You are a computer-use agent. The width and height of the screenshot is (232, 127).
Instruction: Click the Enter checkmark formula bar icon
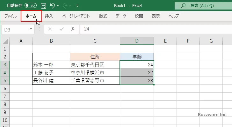pyautogui.click(x=62, y=29)
